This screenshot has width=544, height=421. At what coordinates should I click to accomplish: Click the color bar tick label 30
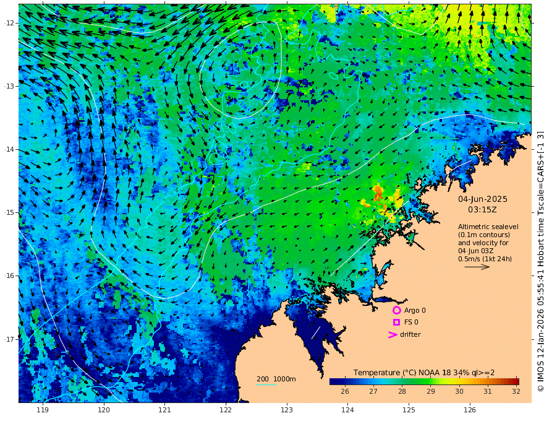point(459,391)
